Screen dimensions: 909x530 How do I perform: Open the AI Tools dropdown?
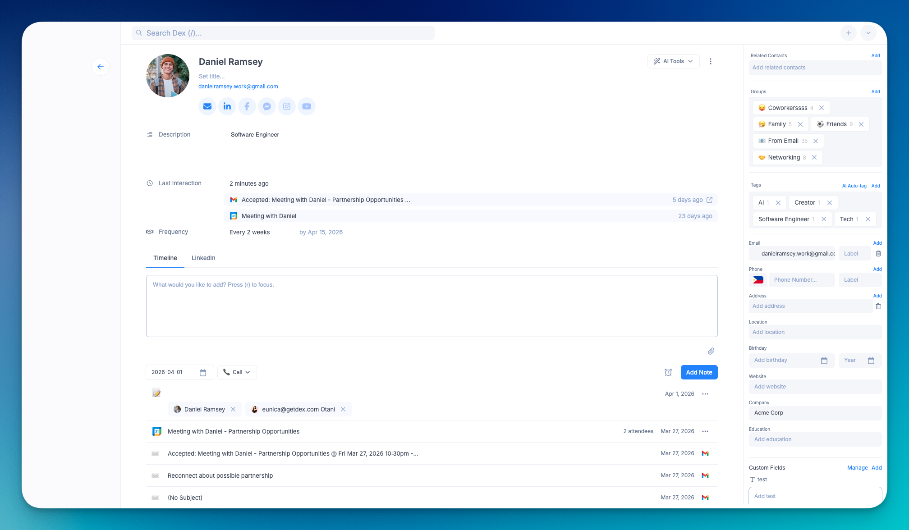673,61
